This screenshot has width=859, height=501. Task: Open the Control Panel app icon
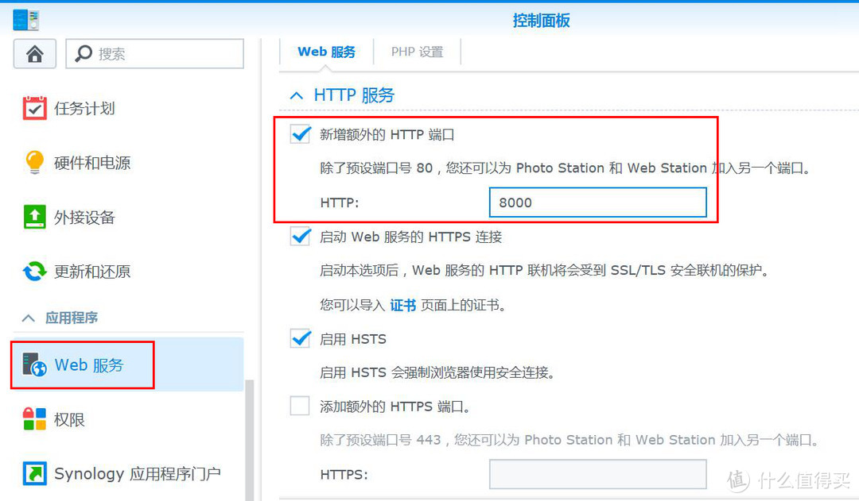25,20
